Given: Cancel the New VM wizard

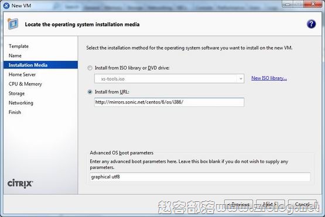Looking at the screenshot, I should click(303, 204).
